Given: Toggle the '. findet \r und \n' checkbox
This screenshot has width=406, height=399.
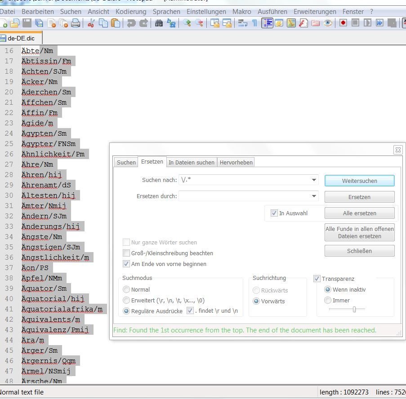Looking at the screenshot, I should (x=190, y=310).
